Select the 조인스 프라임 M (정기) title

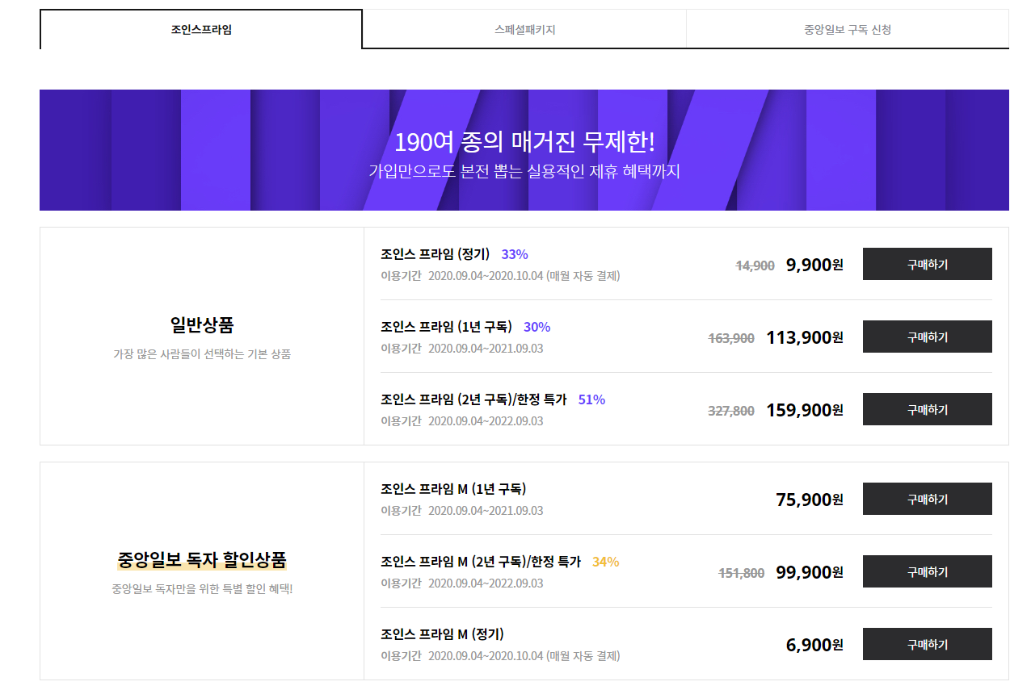click(442, 634)
